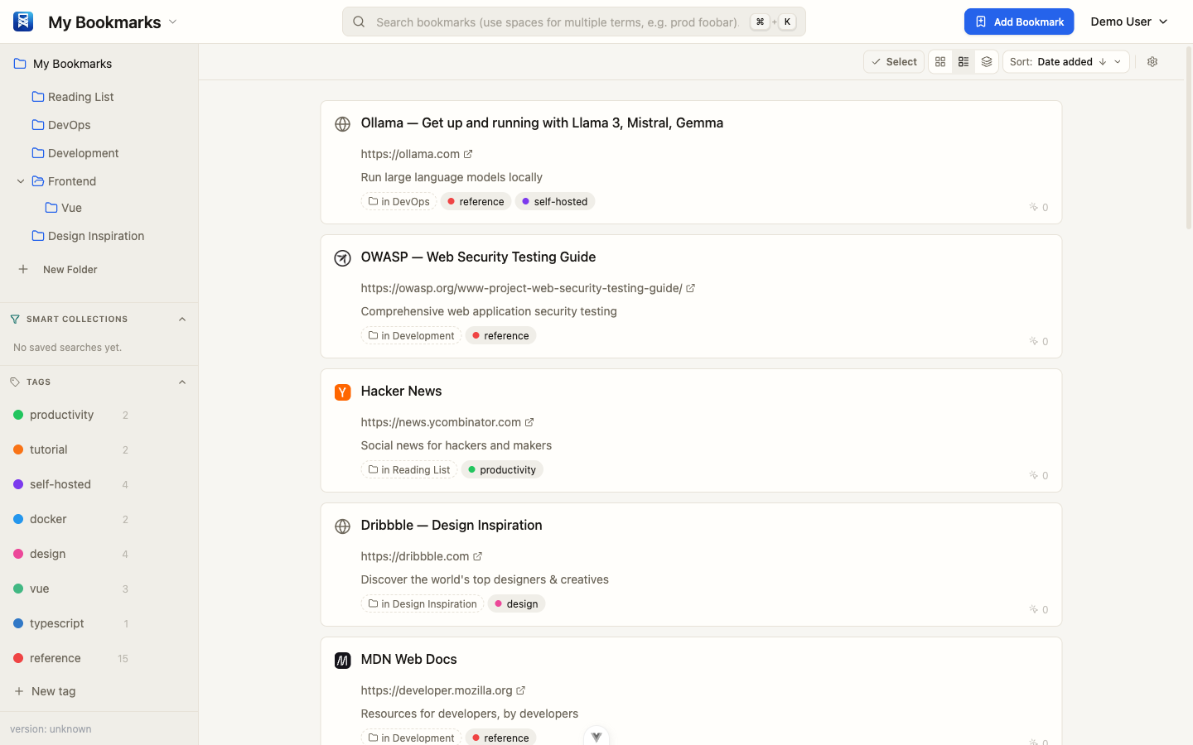The image size is (1193, 745).
Task: Click external link icon beside developer.mozilla.org
Action: pos(520,690)
